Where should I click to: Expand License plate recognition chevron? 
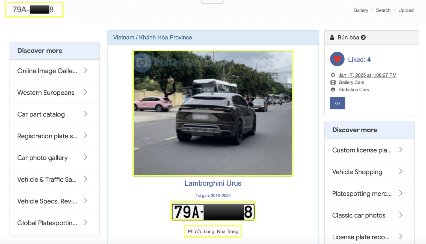(401, 237)
